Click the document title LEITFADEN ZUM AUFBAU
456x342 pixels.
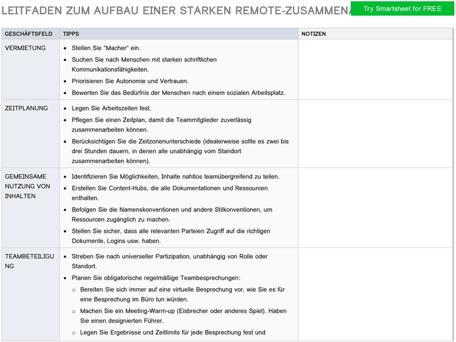(176, 10)
